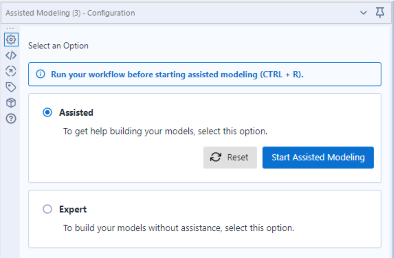Click the Expert option label text

[73, 210]
